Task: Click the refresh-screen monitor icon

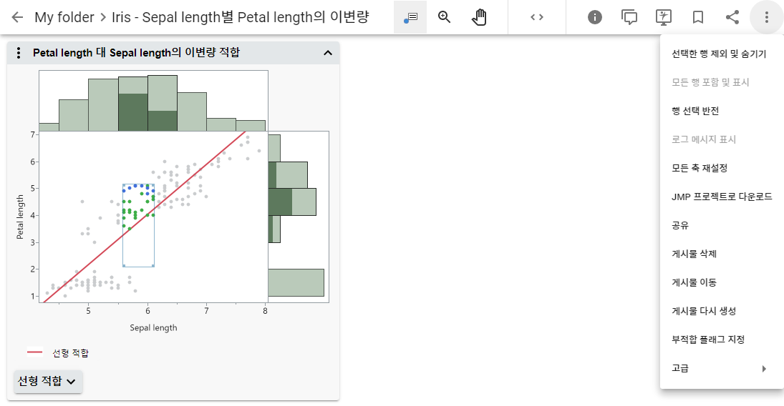Action: coord(664,17)
